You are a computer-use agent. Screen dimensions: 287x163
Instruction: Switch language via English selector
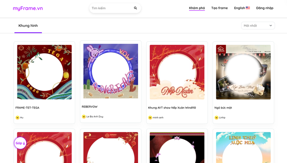[242, 8]
